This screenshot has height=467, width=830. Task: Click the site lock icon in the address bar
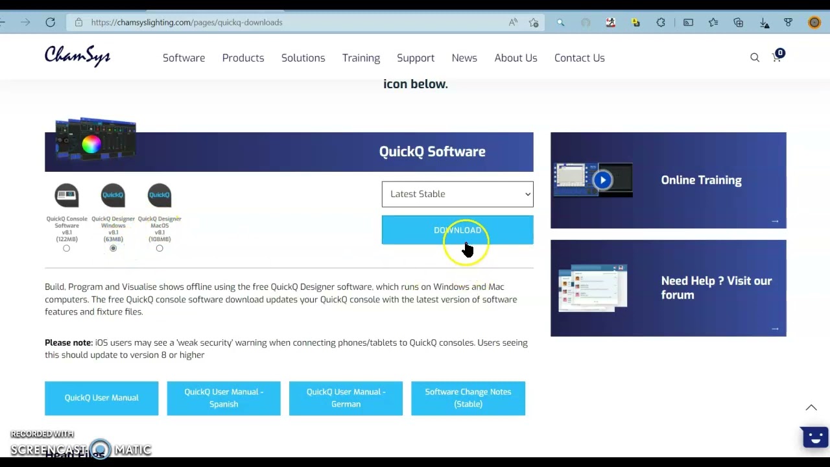click(x=78, y=22)
